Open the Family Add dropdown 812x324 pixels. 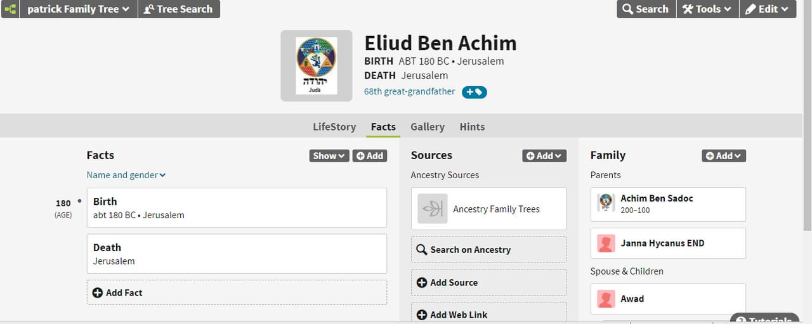pos(723,156)
